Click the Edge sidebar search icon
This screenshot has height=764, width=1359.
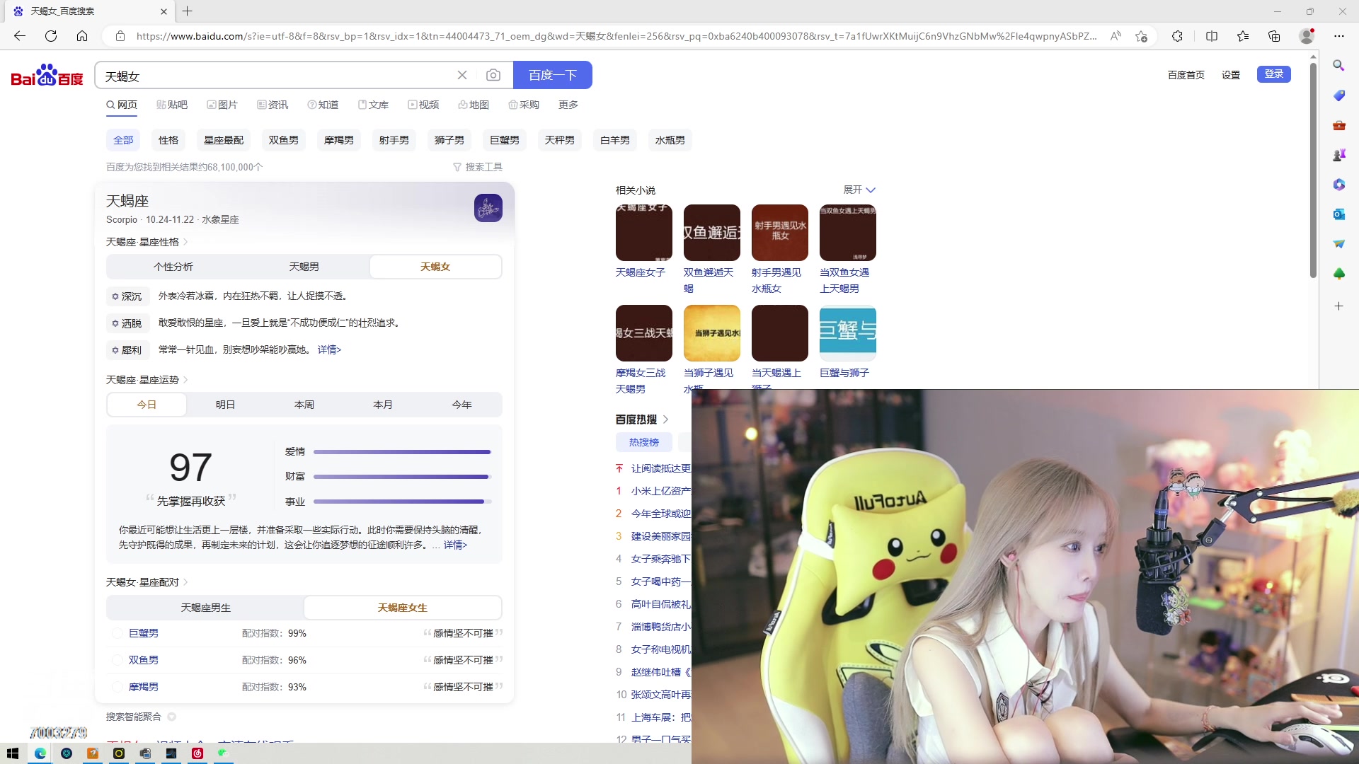[x=1338, y=65]
